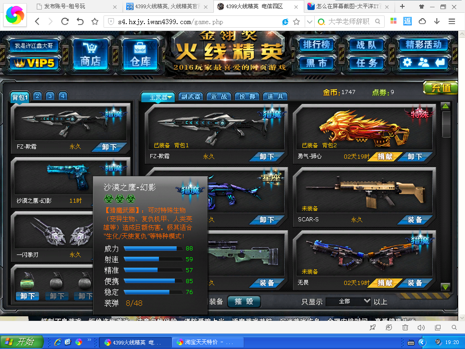Switch to backpack tab 2
Image resolution: width=465 pixels, height=349 pixels.
[x=37, y=96]
